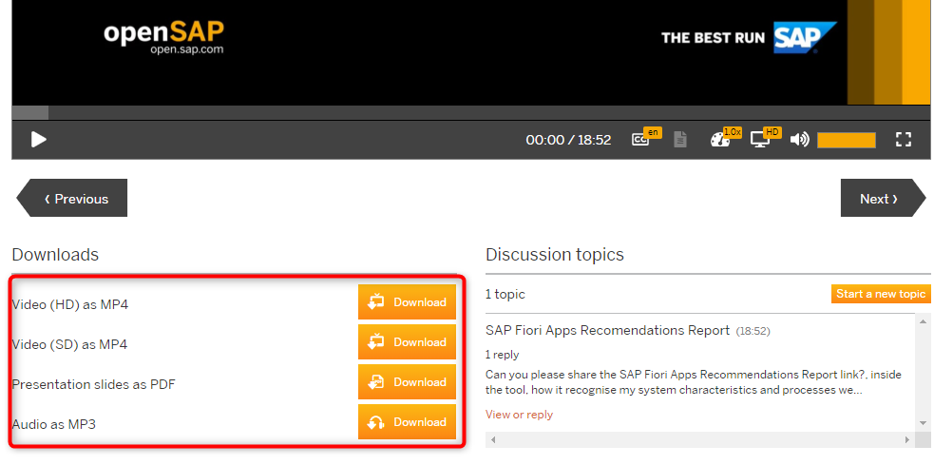Download Video (HD) as MP4
The width and height of the screenshot is (934, 465).
pyautogui.click(x=407, y=302)
